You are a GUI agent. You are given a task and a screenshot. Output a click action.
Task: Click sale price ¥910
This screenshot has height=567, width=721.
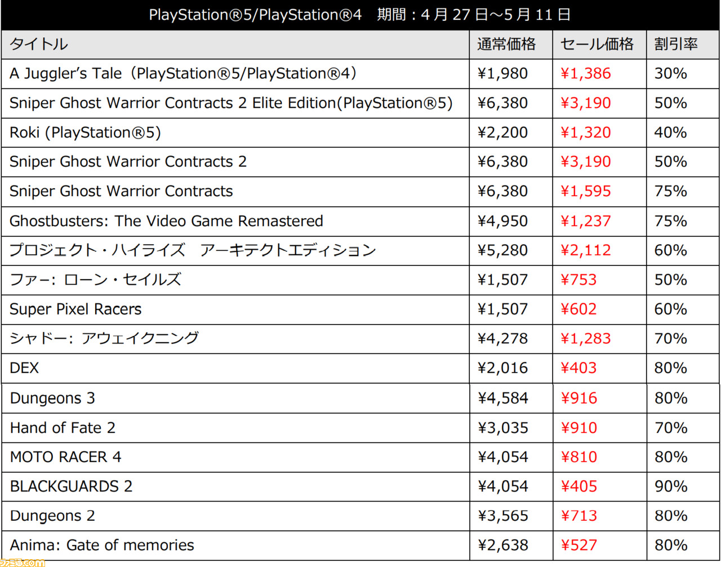pyautogui.click(x=578, y=428)
